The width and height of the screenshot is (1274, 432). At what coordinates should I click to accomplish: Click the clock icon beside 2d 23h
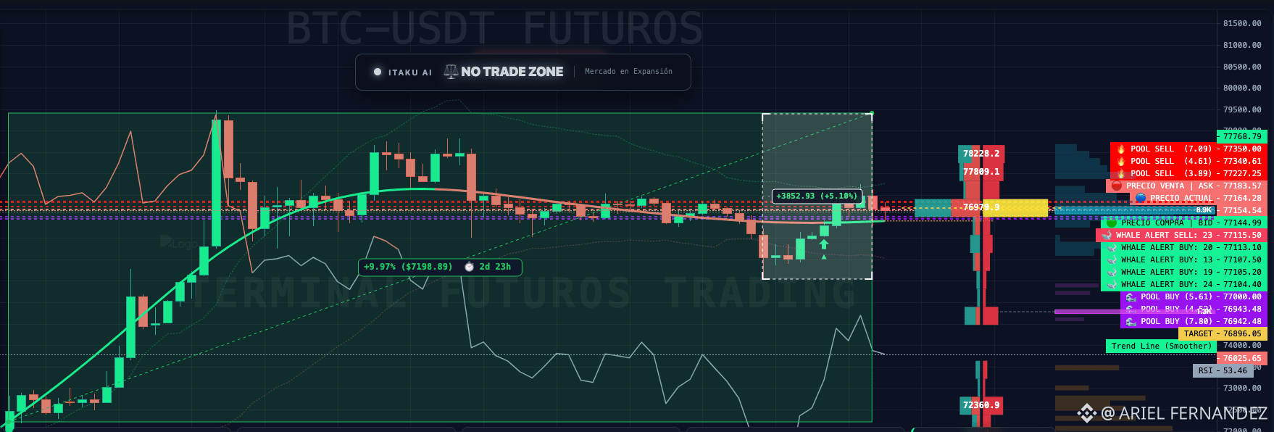point(469,267)
